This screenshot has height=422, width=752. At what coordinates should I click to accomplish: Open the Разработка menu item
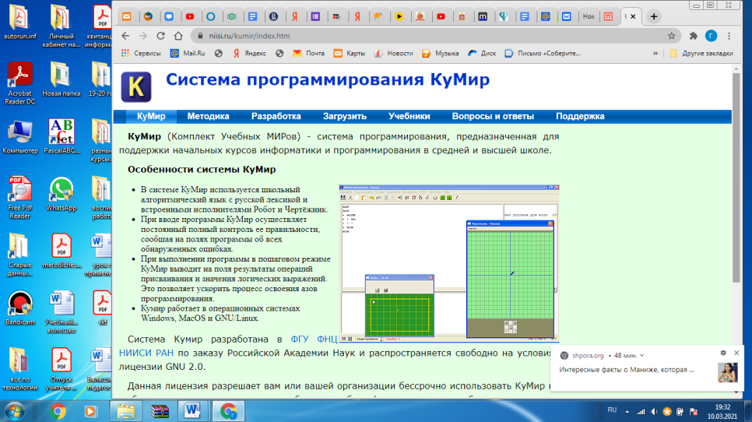(x=276, y=116)
